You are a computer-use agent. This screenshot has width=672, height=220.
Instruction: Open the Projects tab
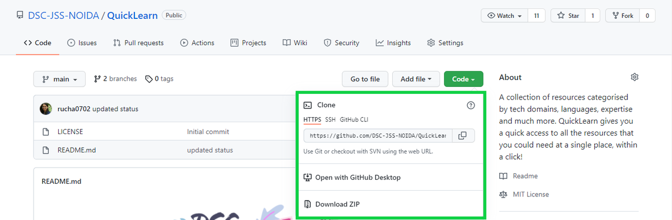click(x=248, y=43)
